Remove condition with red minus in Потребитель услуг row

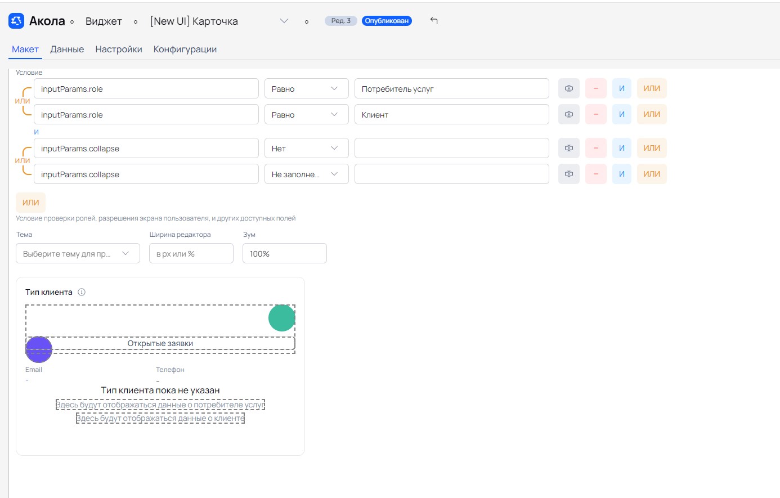596,88
